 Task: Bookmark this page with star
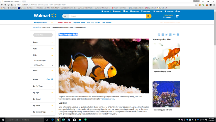point(196,5)
